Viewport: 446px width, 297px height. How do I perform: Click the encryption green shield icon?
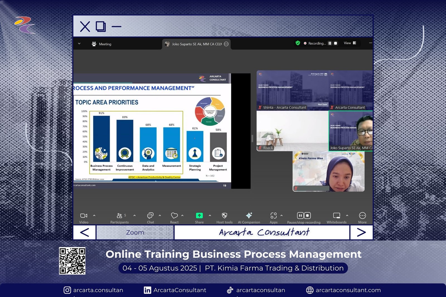click(298, 43)
